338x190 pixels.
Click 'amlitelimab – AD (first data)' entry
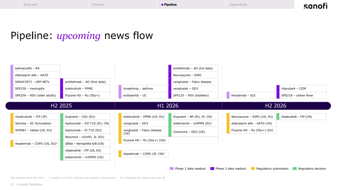coord(85,82)
